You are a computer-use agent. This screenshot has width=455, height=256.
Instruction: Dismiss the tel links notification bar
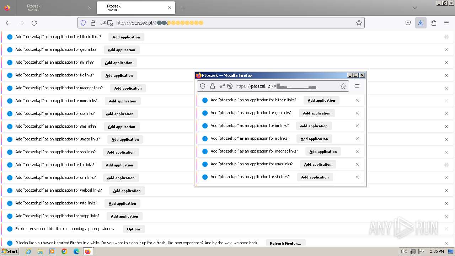pos(446,165)
